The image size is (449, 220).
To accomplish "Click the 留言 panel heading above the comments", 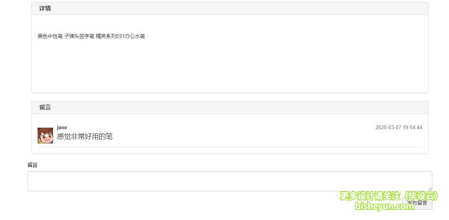I will tap(45, 107).
